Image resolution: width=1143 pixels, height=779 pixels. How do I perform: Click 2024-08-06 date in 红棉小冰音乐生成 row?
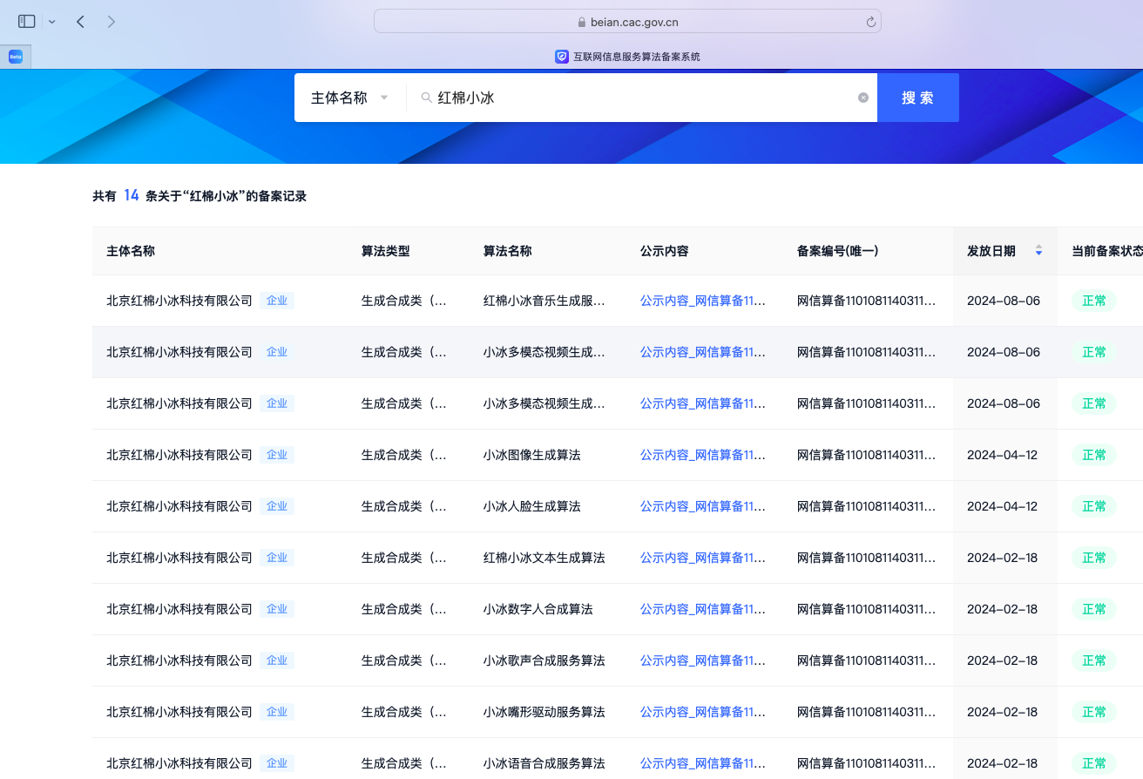coord(1004,301)
